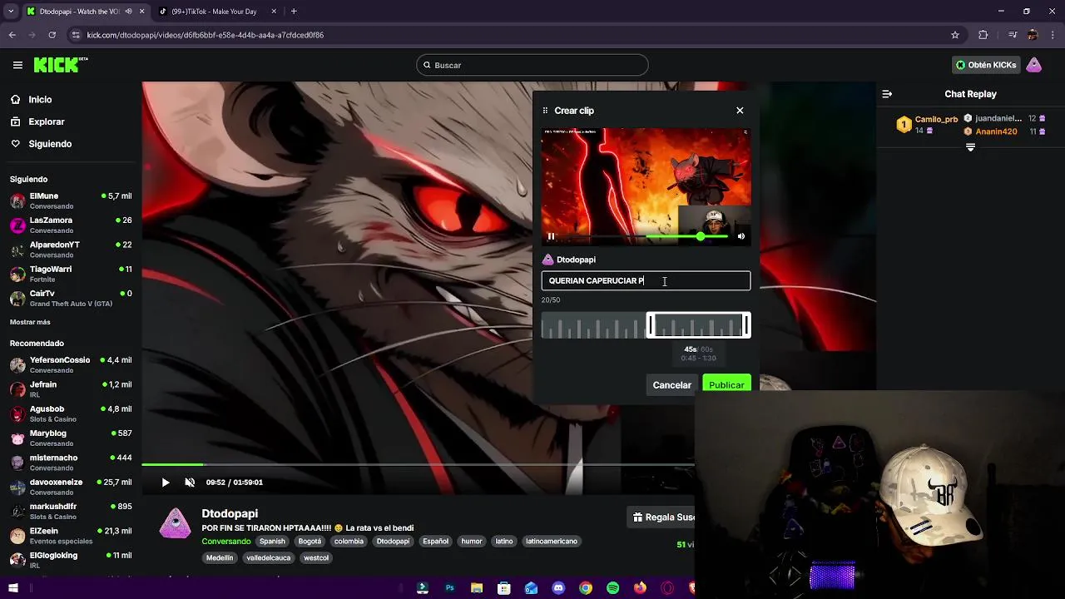
Task: Play the main VOD video
Action: tap(166, 483)
